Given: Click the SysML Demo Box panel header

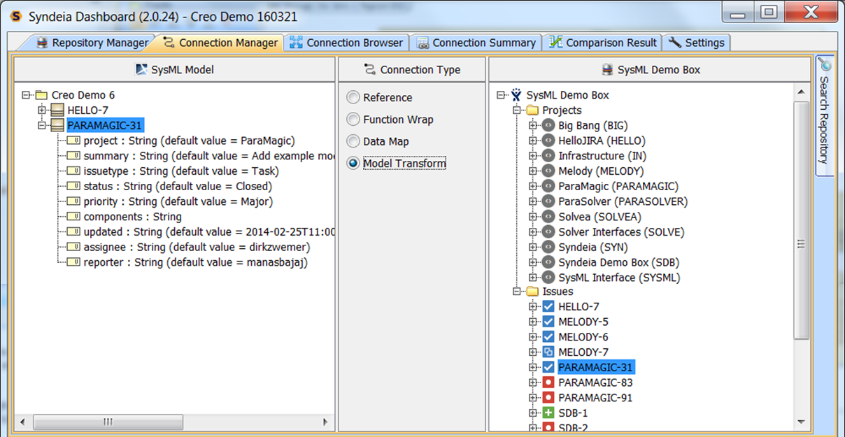Looking at the screenshot, I should coord(651,69).
